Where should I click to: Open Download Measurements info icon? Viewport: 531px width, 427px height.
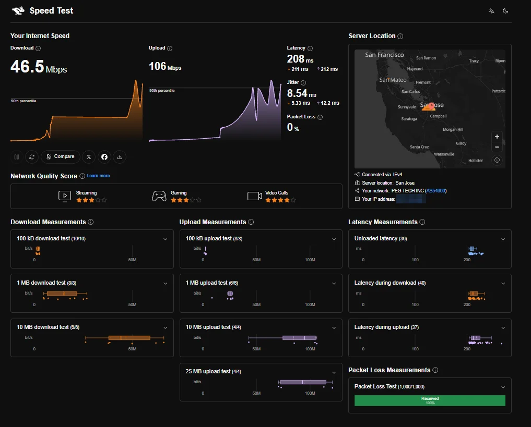pyautogui.click(x=91, y=222)
